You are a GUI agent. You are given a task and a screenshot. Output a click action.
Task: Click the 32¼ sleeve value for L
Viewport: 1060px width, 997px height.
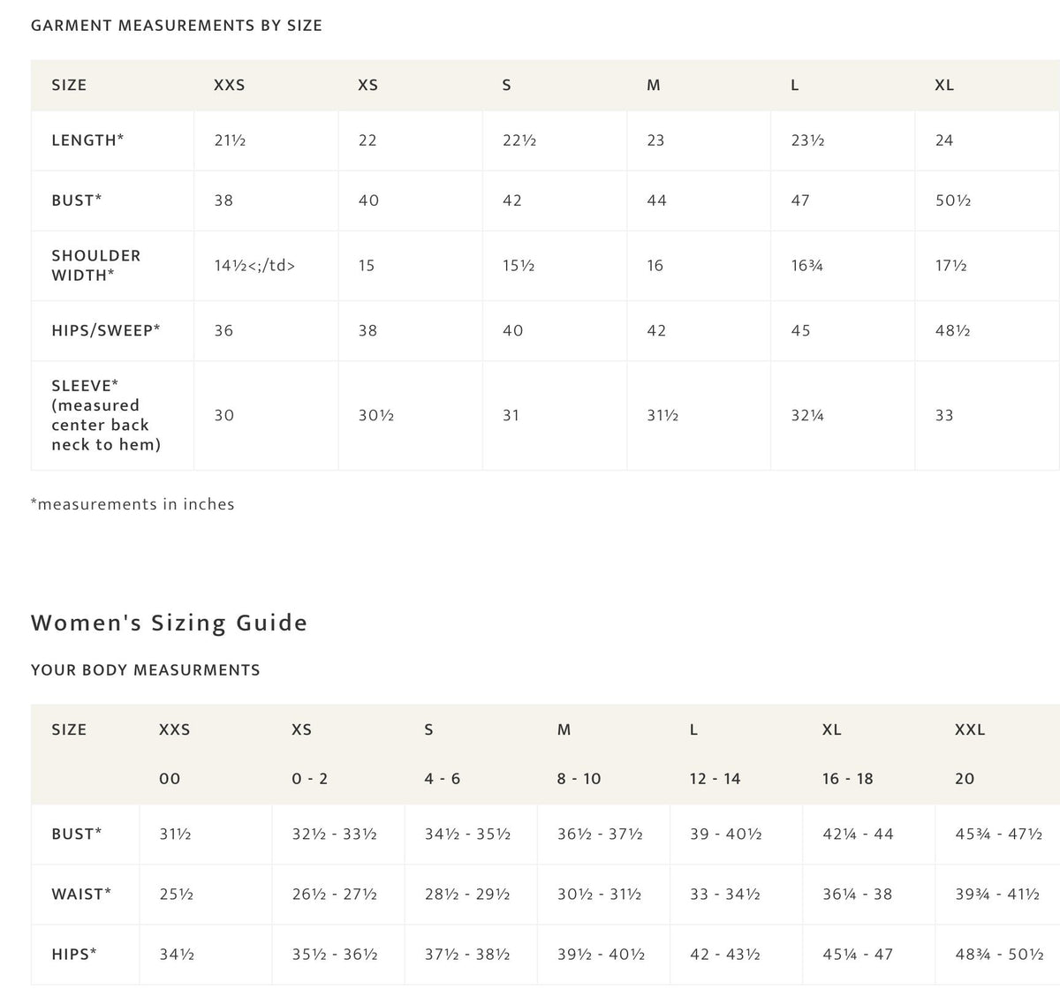pos(807,415)
